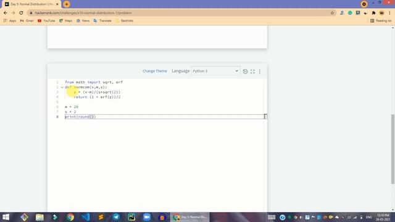Open the Chrome profile avatar

click(381, 13)
